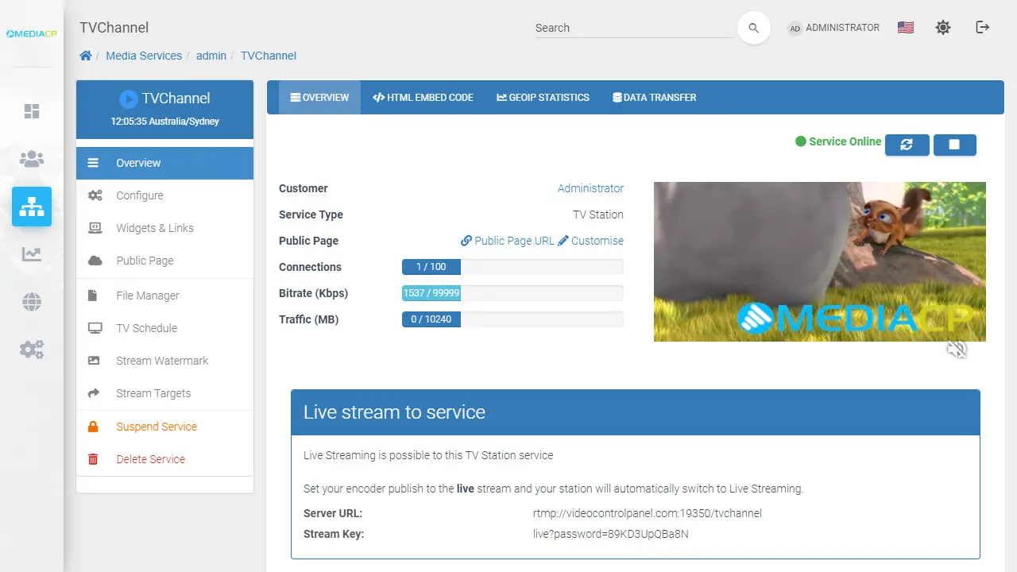Click the Live stream to service header
The width and height of the screenshot is (1017, 572).
point(636,412)
